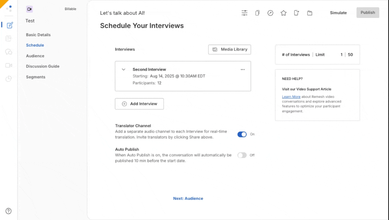Click the compass icon in top toolbar
This screenshot has width=389, height=220.
(x=270, y=13)
